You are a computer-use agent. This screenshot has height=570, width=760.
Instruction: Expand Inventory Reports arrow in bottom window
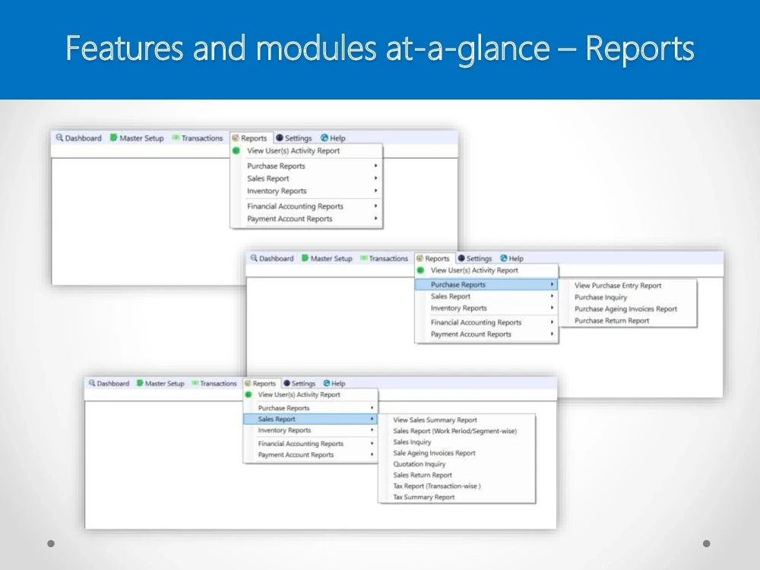click(372, 430)
